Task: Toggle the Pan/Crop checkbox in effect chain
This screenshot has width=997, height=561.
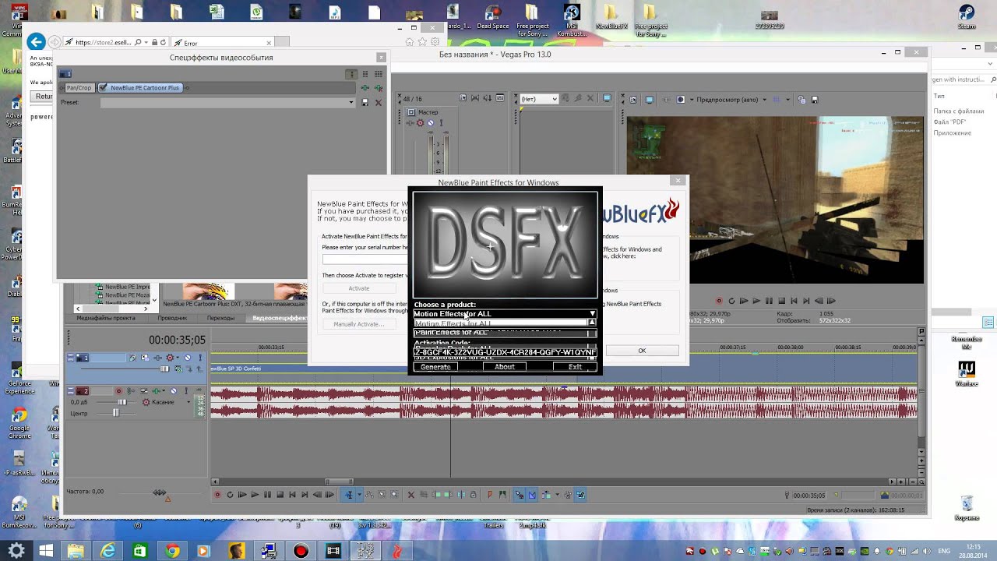Action: tap(64, 88)
